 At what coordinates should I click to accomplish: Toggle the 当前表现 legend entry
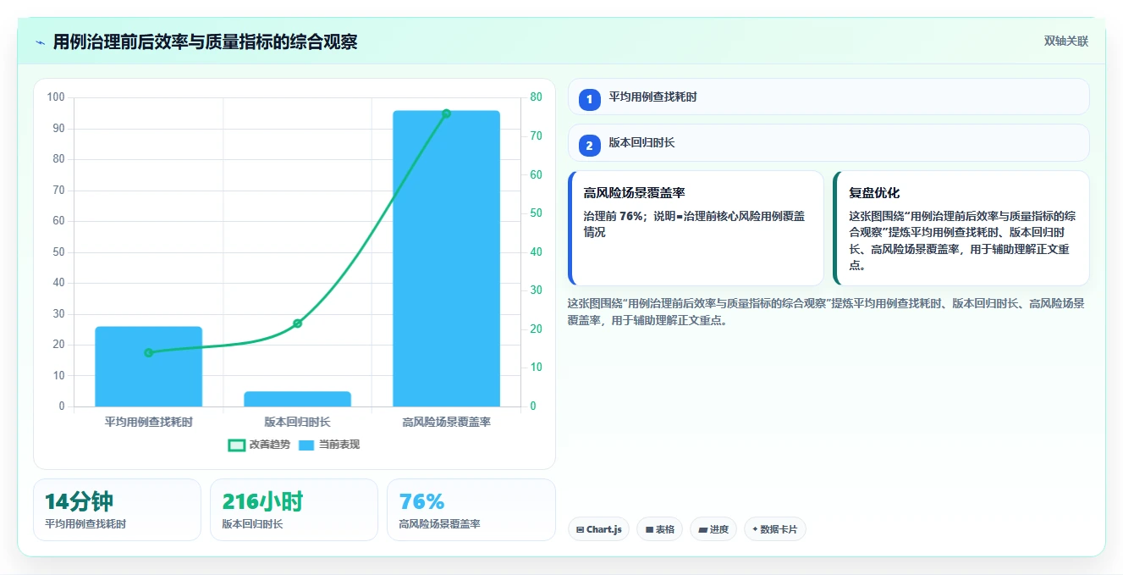click(x=329, y=445)
